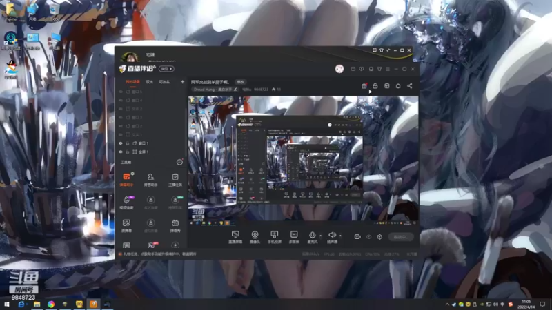This screenshot has width=552, height=310.
Task: Open the QQ penguin desktop shortcut
Action: coord(12,69)
